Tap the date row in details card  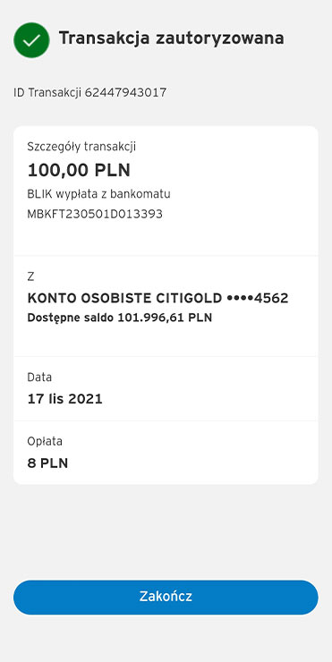pyautogui.click(x=166, y=389)
